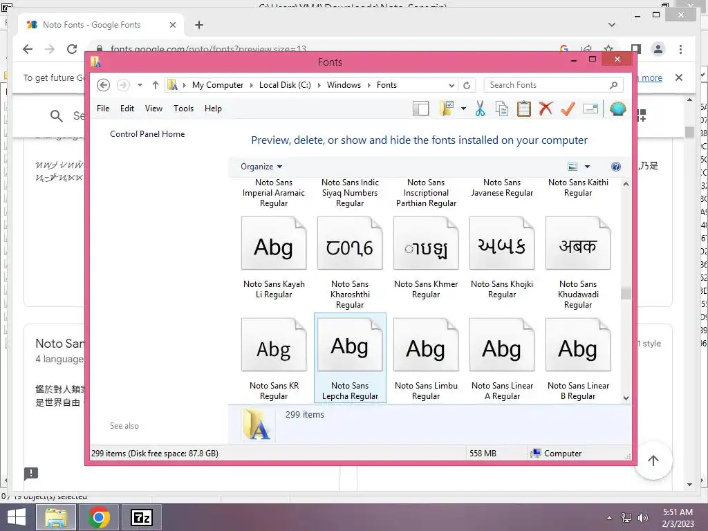This screenshot has width=708, height=531.
Task: Click Noto Sans Imperial Aramaic Regular label
Action: 274,193
